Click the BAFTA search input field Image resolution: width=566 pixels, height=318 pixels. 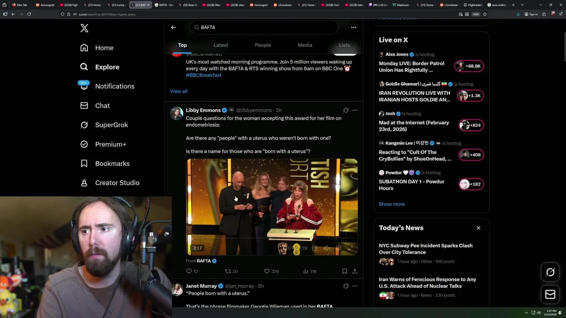click(264, 27)
